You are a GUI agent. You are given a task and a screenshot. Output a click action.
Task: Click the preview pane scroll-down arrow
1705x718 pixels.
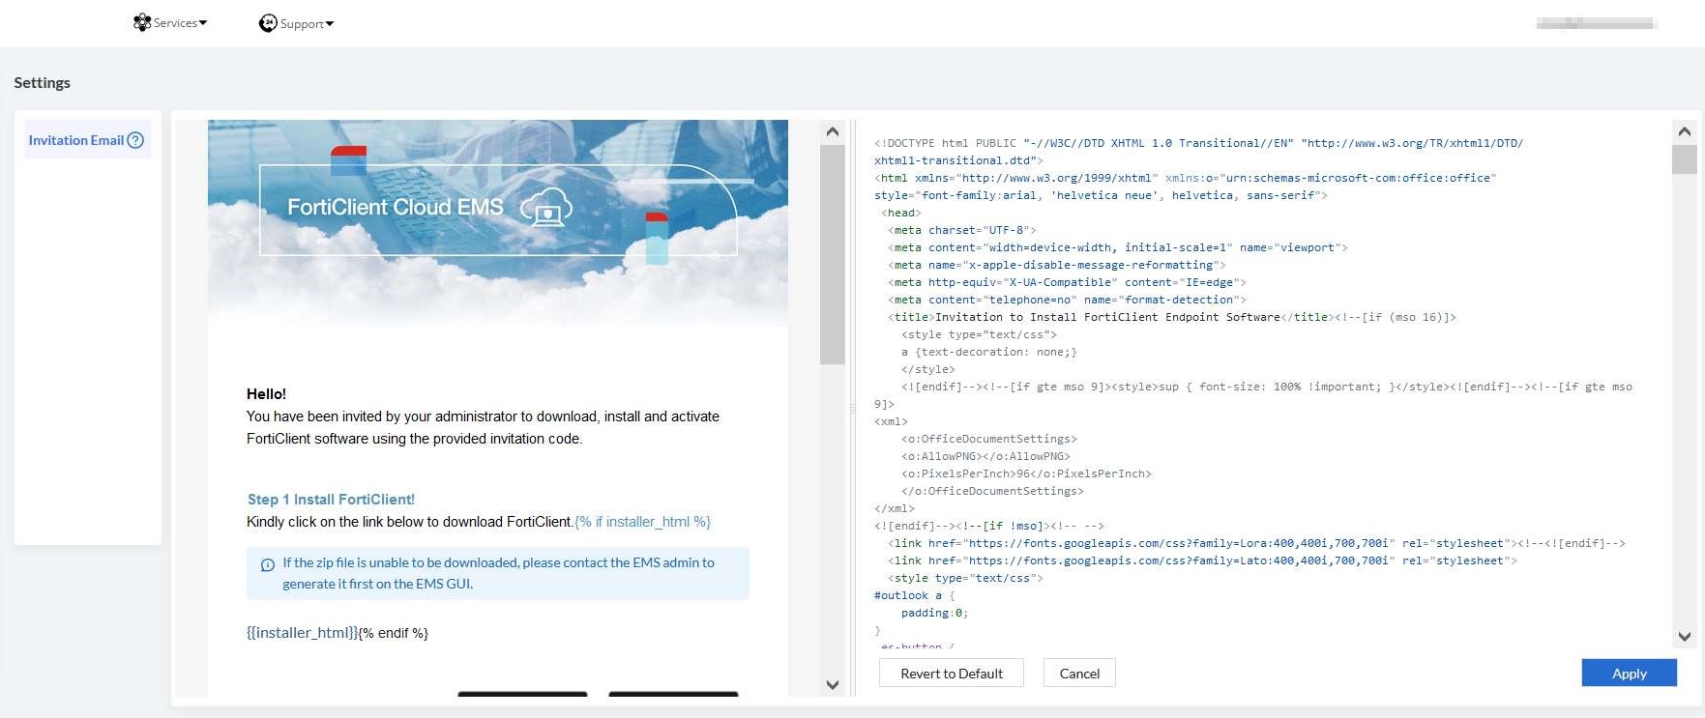pyautogui.click(x=832, y=685)
